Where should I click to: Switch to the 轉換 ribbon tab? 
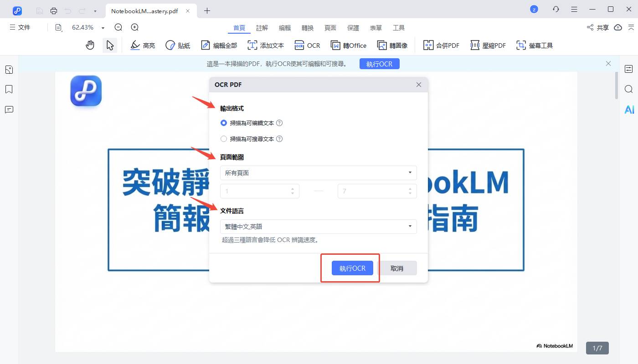point(308,27)
